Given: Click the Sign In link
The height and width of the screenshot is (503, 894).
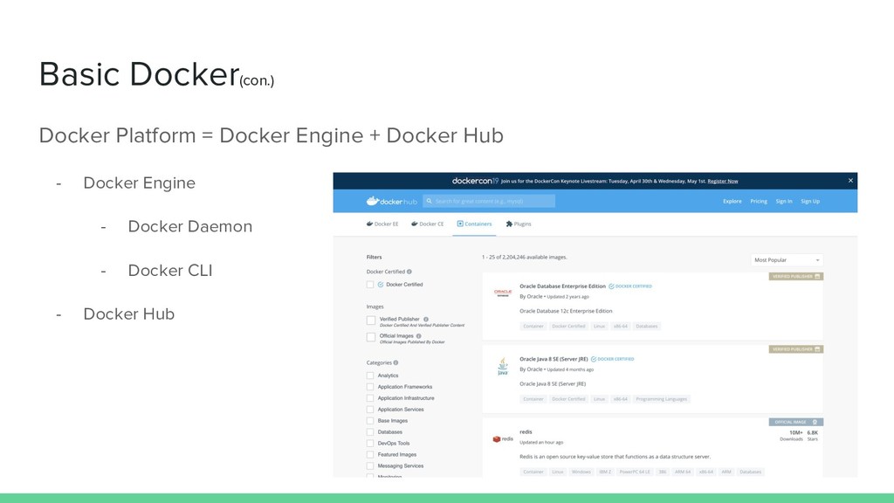Looking at the screenshot, I should click(x=784, y=202).
